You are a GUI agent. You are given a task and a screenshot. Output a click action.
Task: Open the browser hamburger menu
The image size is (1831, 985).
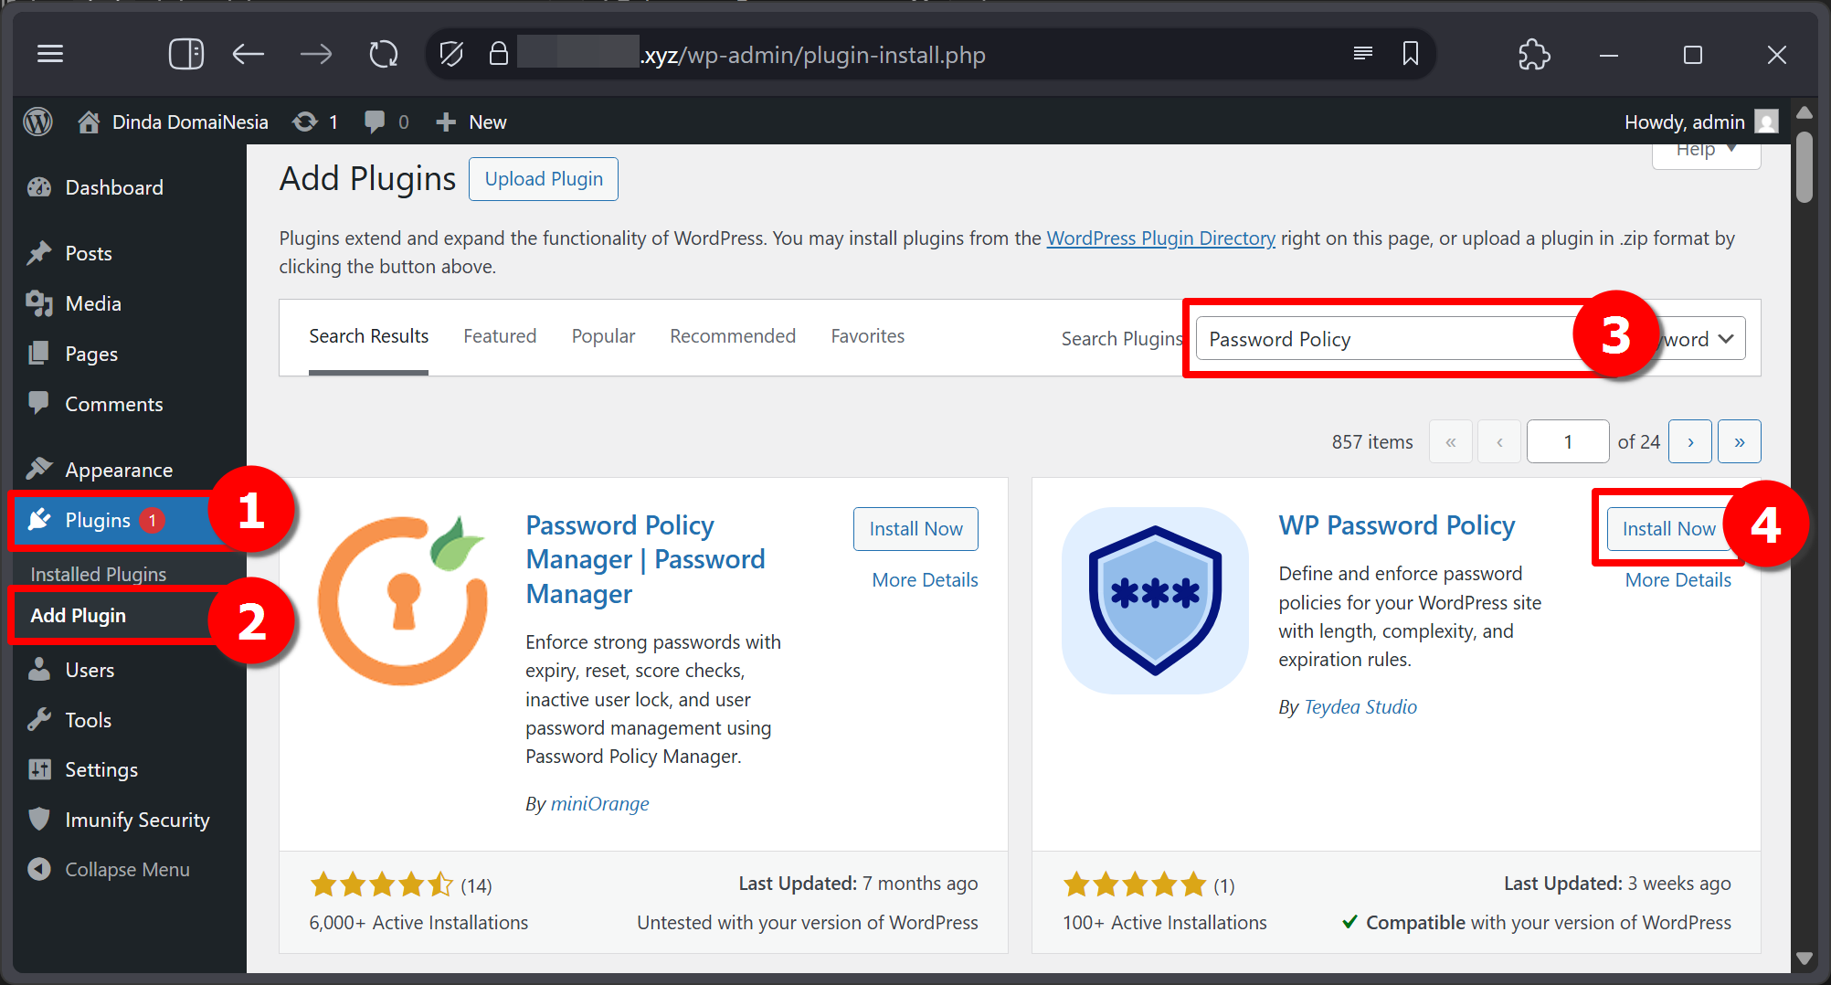50,54
